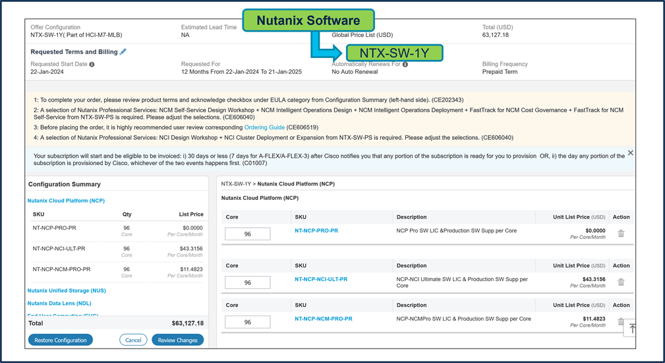Edit Requested Terms and Billing pencil icon
The height and width of the screenshot is (363, 665).
pos(123,51)
